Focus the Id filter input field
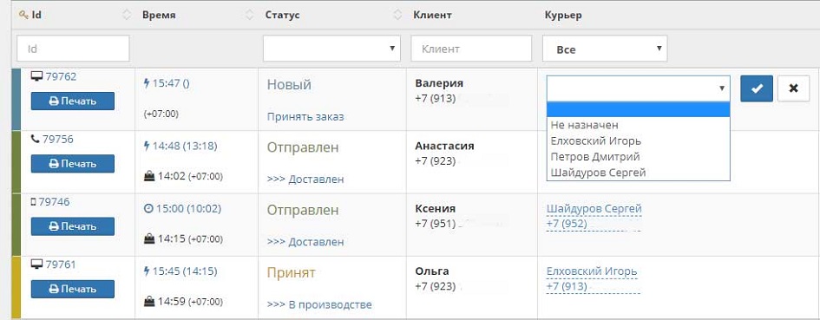This screenshot has width=820, height=320. [x=73, y=49]
